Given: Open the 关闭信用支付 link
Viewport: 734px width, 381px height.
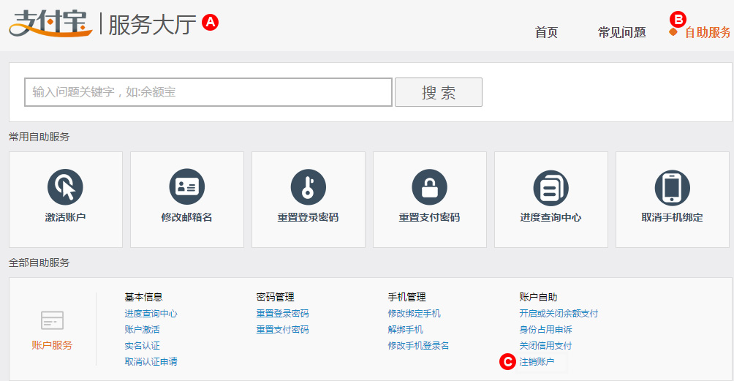Looking at the screenshot, I should 545,345.
